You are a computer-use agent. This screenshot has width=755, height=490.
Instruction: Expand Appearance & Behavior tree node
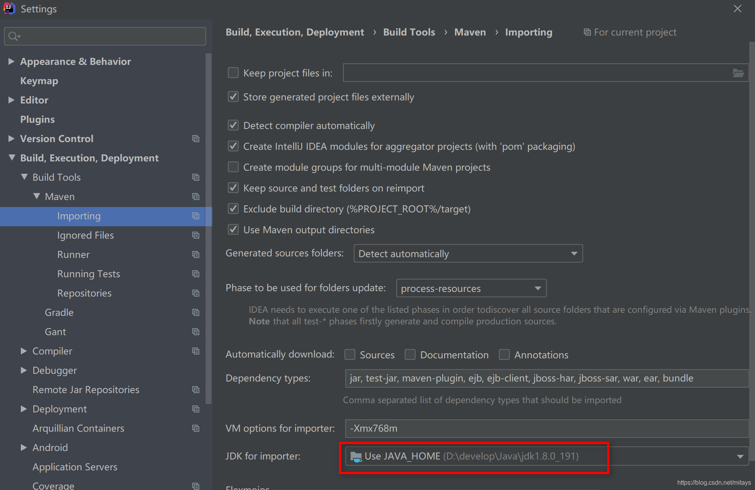[x=12, y=61]
